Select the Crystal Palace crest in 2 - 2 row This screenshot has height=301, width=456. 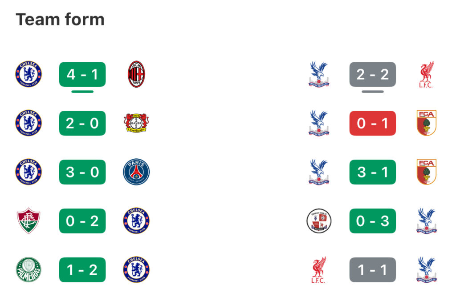tap(319, 74)
